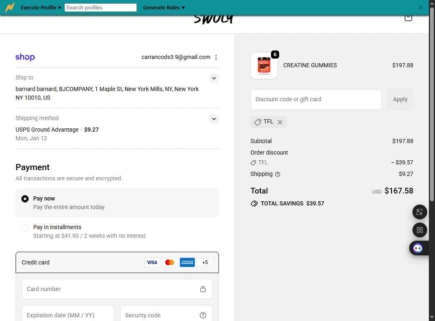Viewport: 435px width, 321px height.
Task: Open the Shipping info question mark icon
Action: point(278,174)
